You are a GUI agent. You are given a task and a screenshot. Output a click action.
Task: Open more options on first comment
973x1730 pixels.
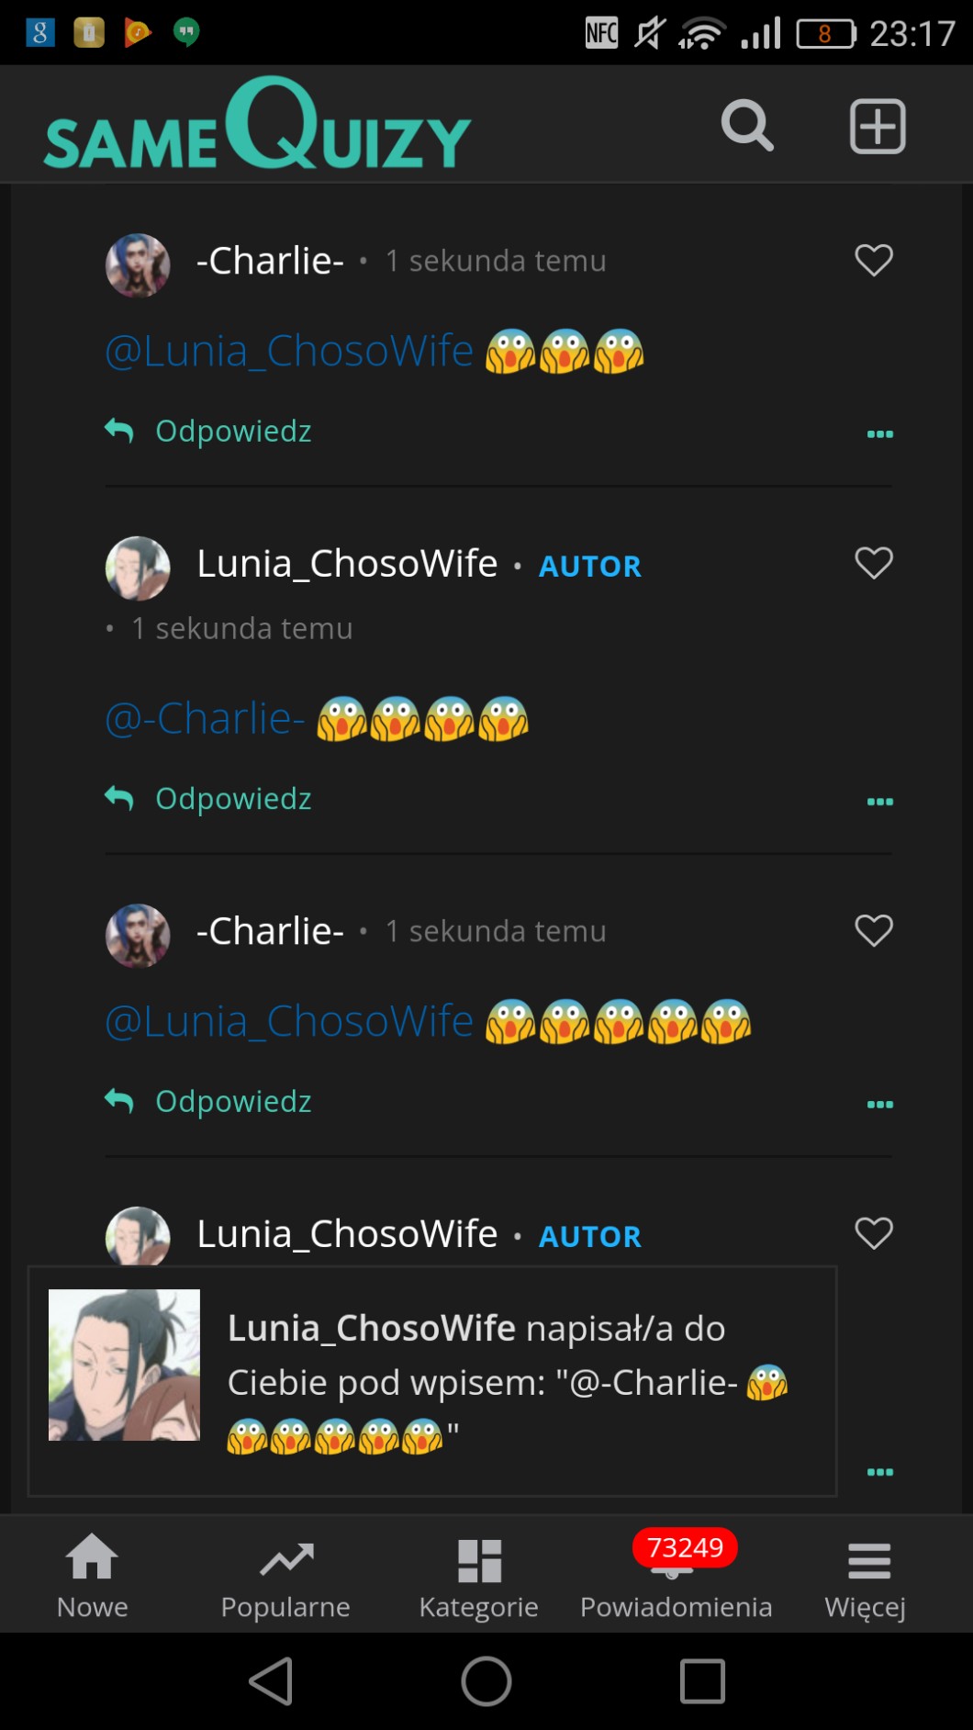pos(879,434)
